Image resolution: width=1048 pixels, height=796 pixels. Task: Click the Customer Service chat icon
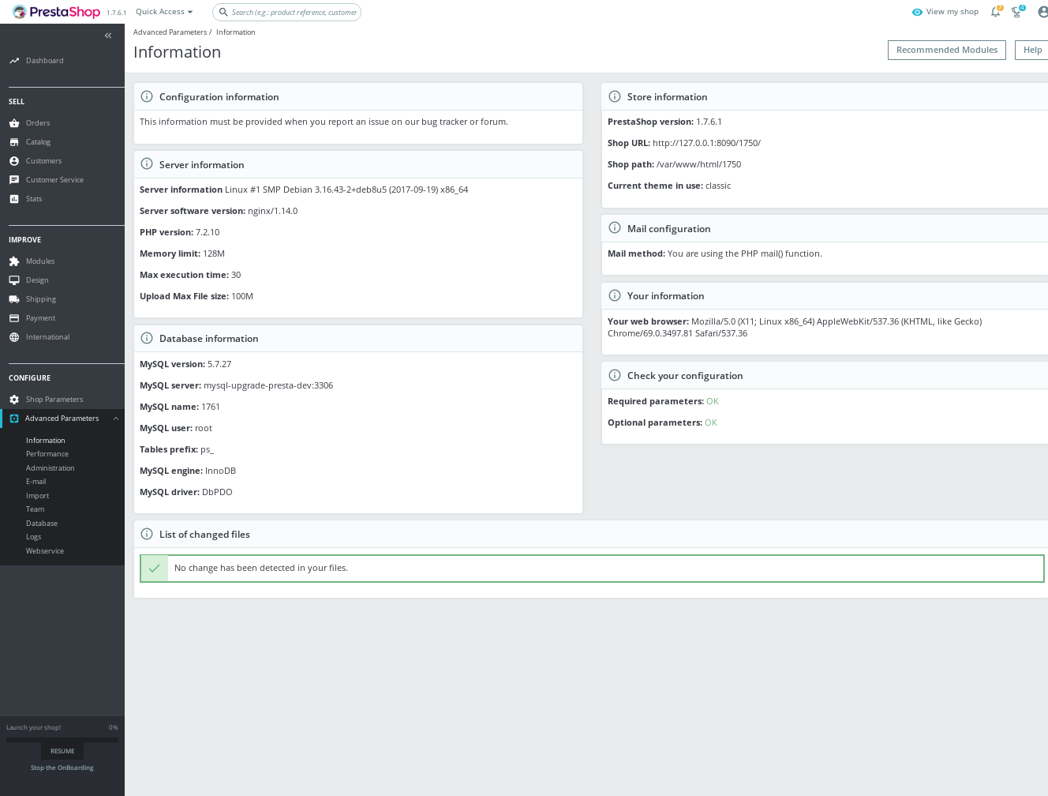[14, 180]
